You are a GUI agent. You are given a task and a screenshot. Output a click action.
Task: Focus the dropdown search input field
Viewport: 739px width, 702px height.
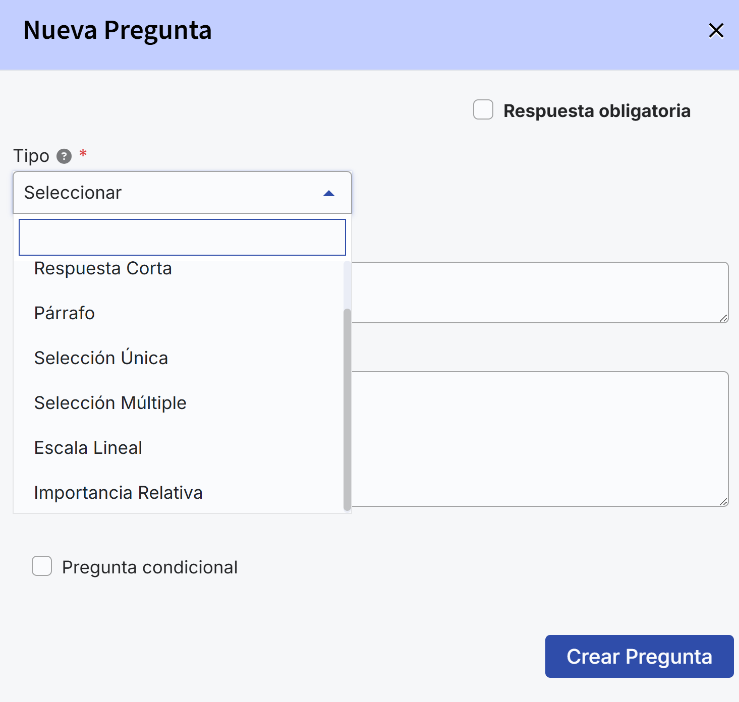pos(182,237)
